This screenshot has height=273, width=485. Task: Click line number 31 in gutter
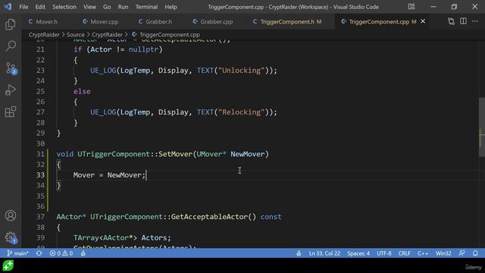40,154
